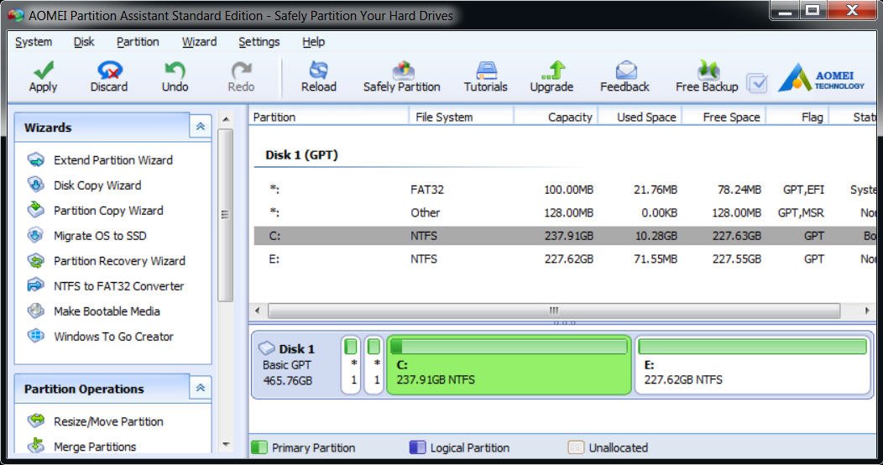Select the FAT32 100.00MB partition row
883x465 pixels.
tap(566, 190)
